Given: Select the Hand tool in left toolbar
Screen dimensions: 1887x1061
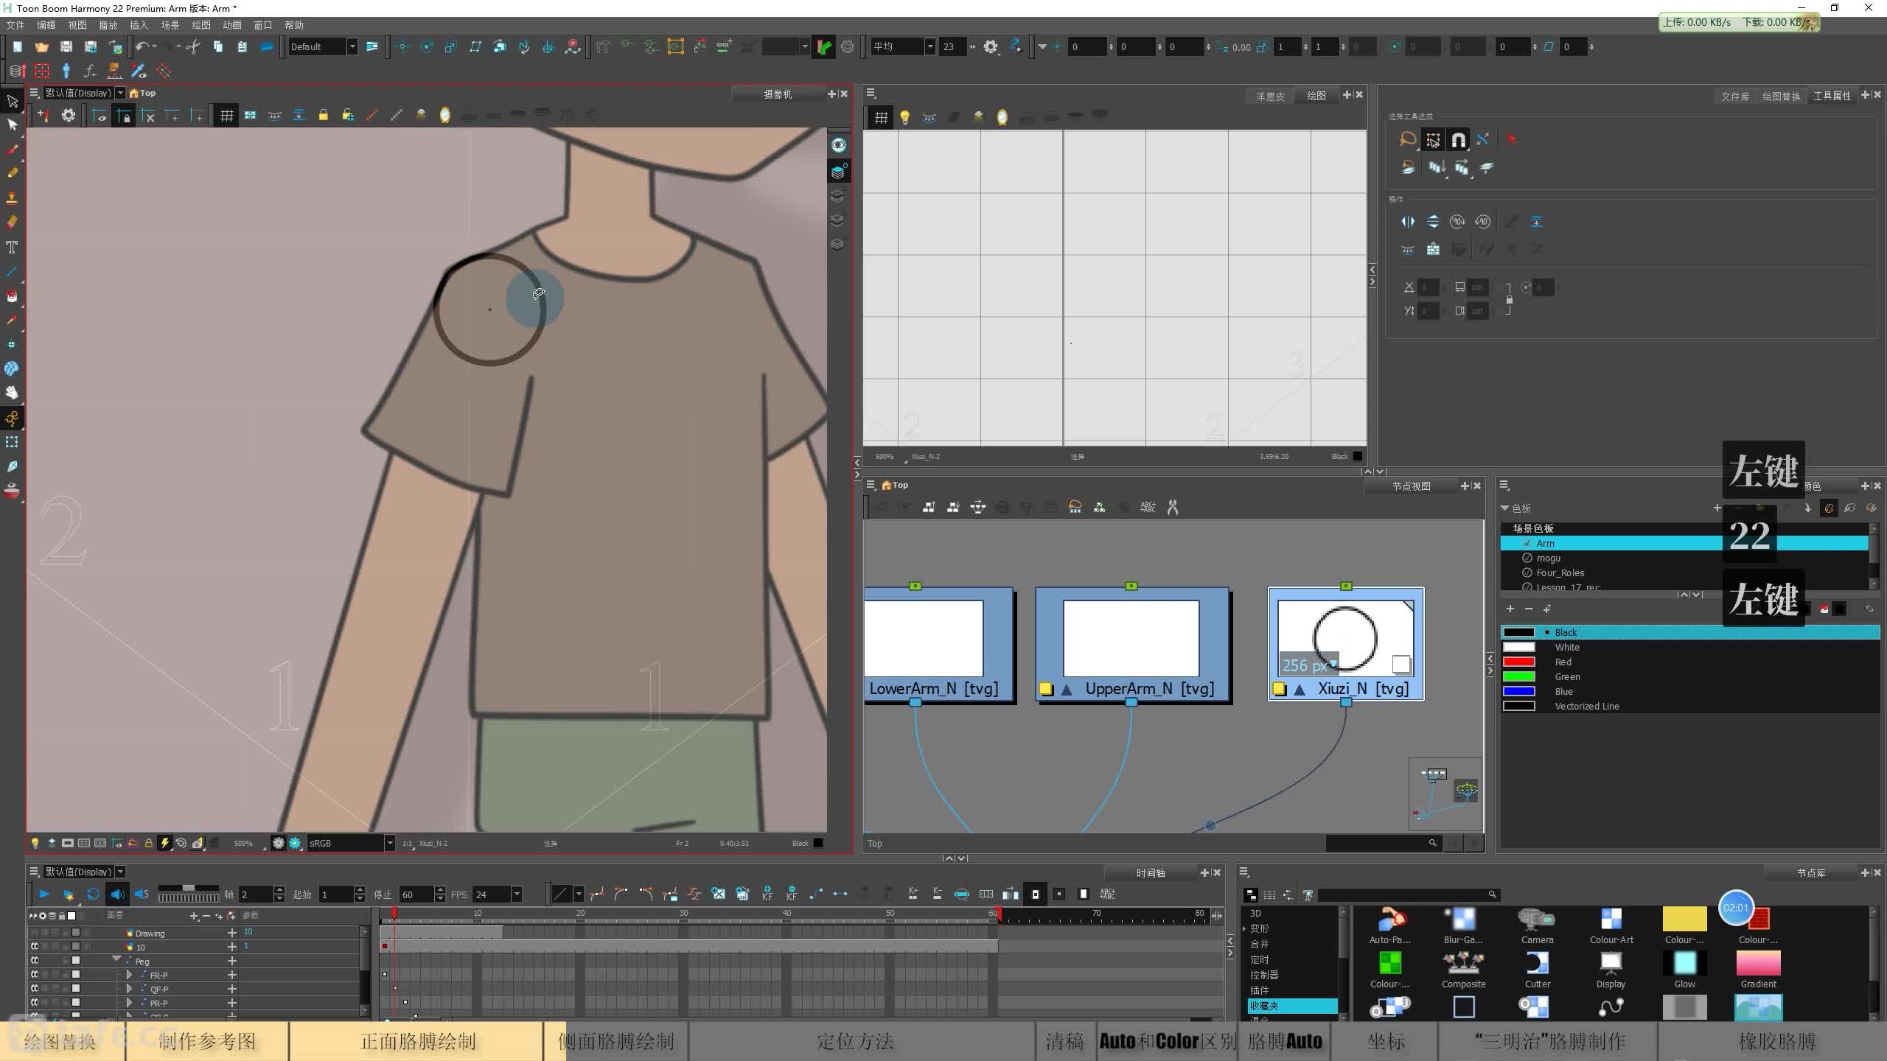Looking at the screenshot, I should click(x=13, y=393).
